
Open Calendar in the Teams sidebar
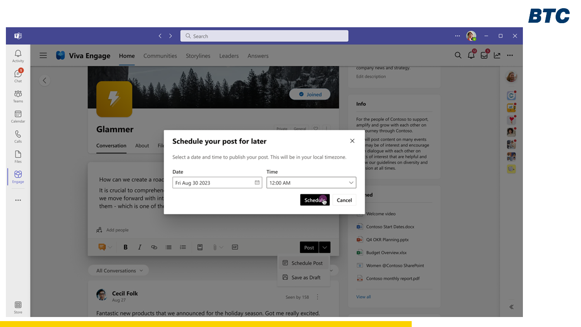pos(18,116)
